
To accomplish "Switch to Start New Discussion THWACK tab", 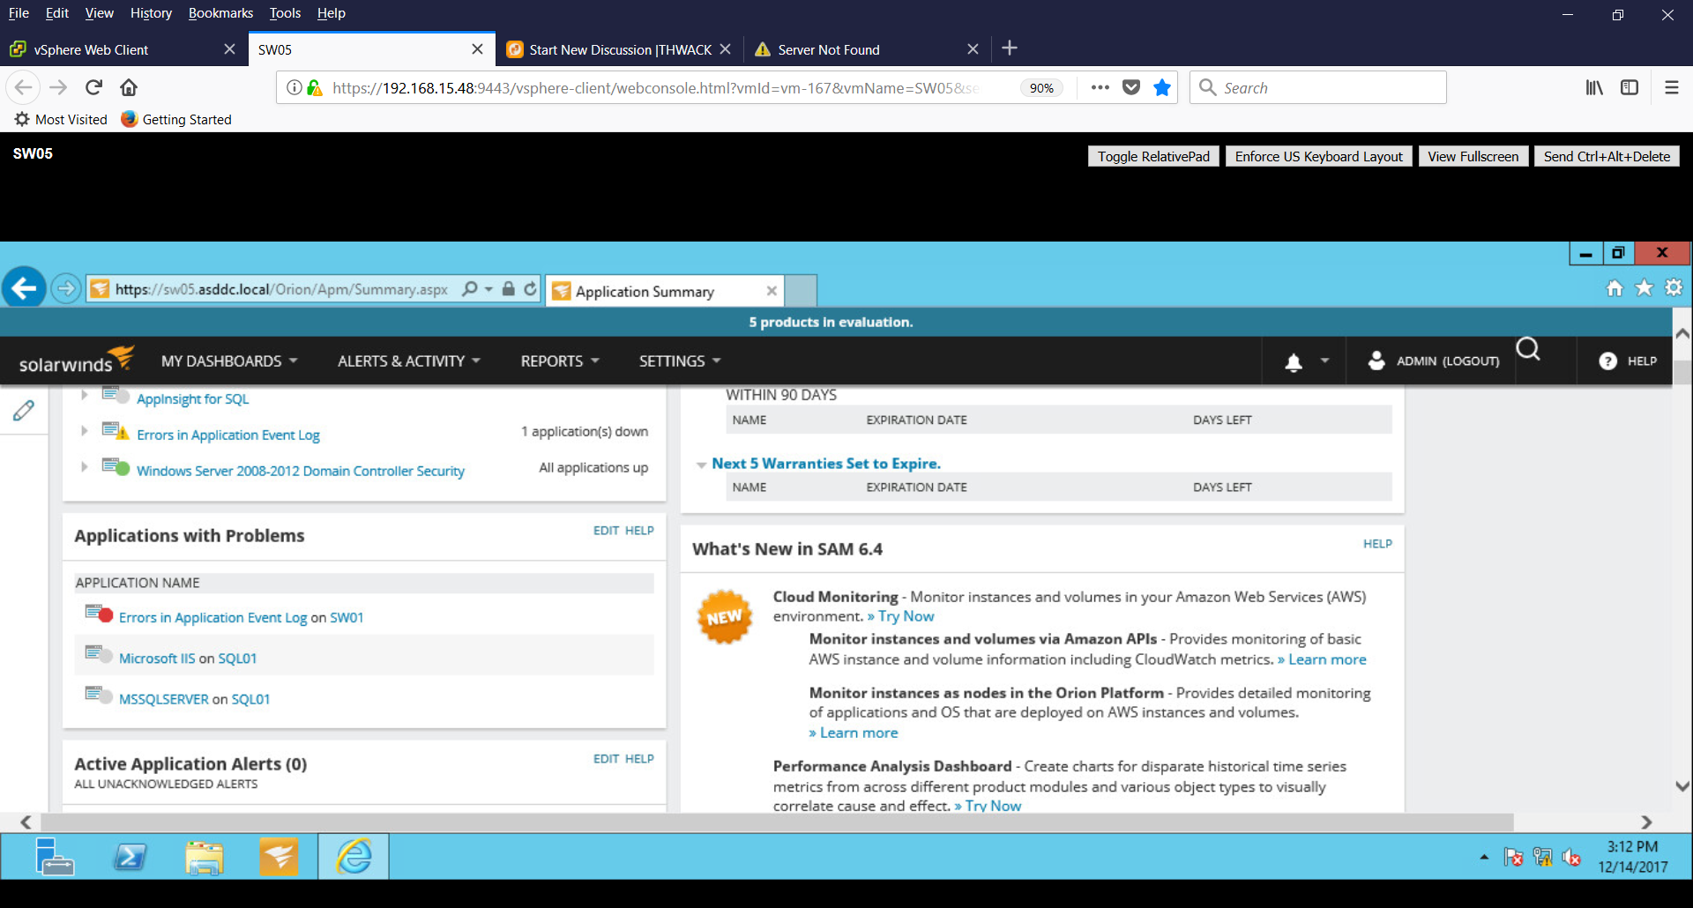I will click(x=620, y=49).
